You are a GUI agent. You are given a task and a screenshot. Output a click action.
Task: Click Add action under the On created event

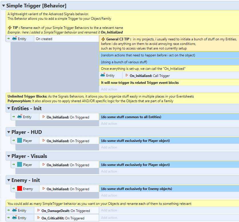click(109, 89)
